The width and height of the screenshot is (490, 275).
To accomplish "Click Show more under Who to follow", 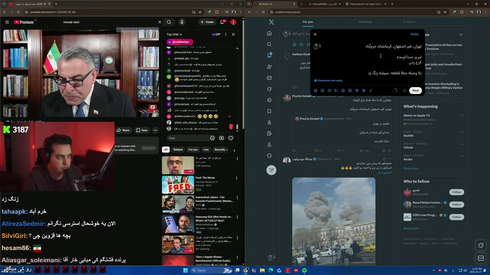I will tap(411, 228).
